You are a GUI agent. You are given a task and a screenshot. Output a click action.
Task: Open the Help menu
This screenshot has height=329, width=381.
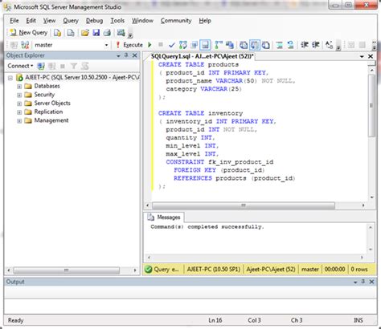[205, 21]
